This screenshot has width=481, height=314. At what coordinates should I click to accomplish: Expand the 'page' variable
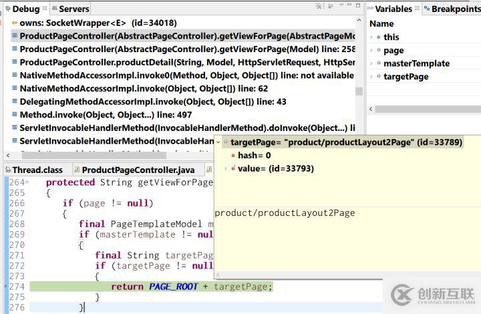371,51
